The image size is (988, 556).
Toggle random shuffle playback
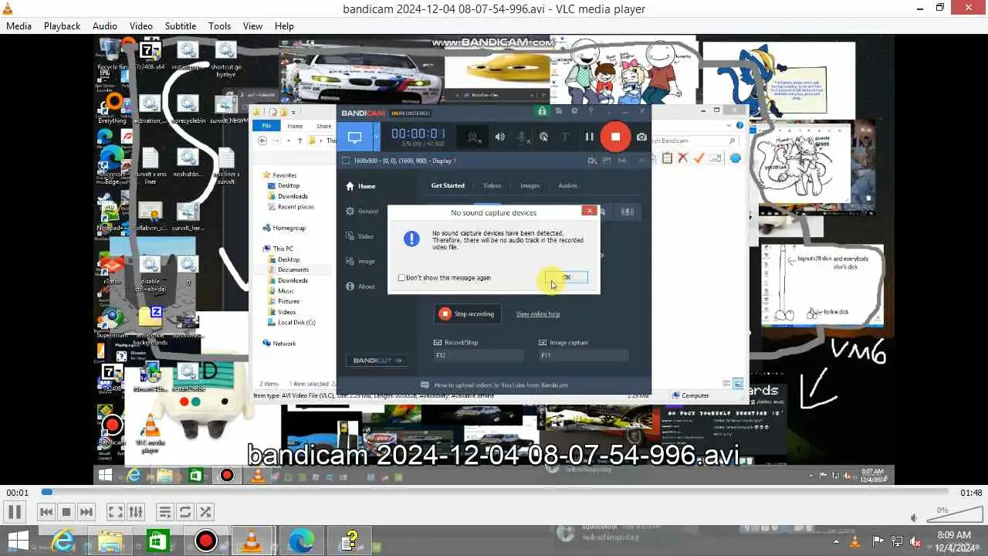click(x=205, y=511)
